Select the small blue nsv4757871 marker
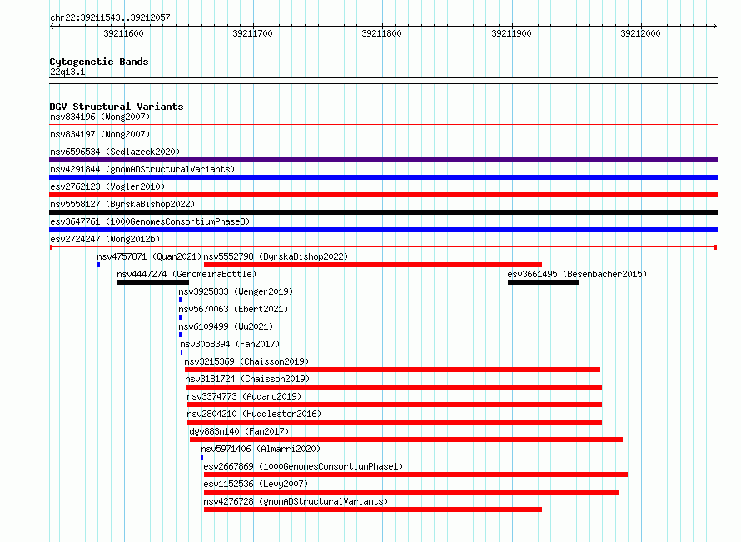Image resolution: width=741 pixels, height=542 pixels. point(99,265)
